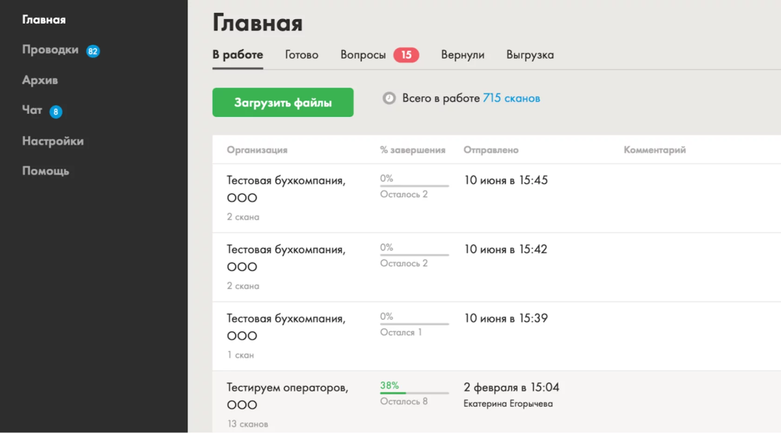Click progress bar of the 15:39 row

pyautogui.click(x=415, y=324)
